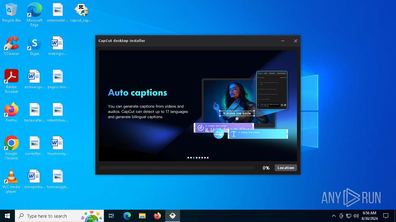Open Task View from taskbar

tap(111, 216)
